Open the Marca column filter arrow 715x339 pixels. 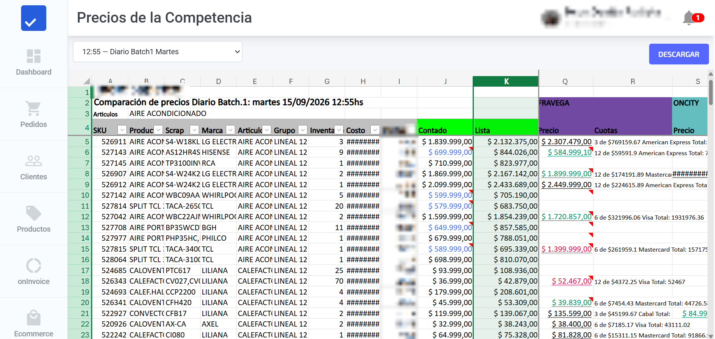click(230, 130)
